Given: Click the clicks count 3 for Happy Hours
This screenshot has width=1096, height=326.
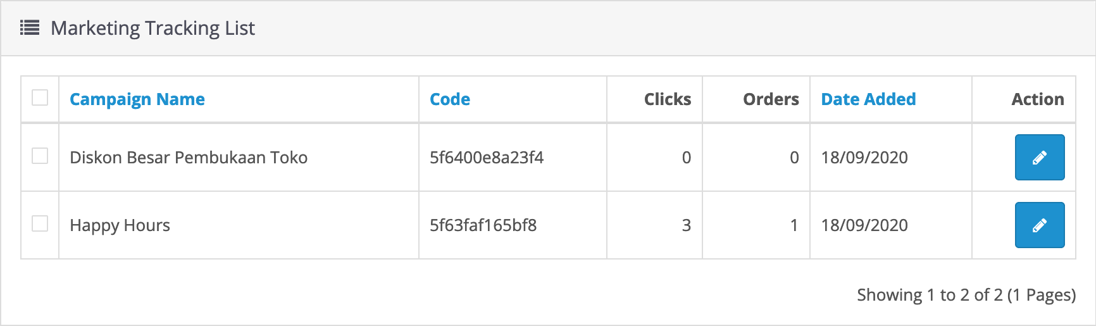Looking at the screenshot, I should [687, 225].
